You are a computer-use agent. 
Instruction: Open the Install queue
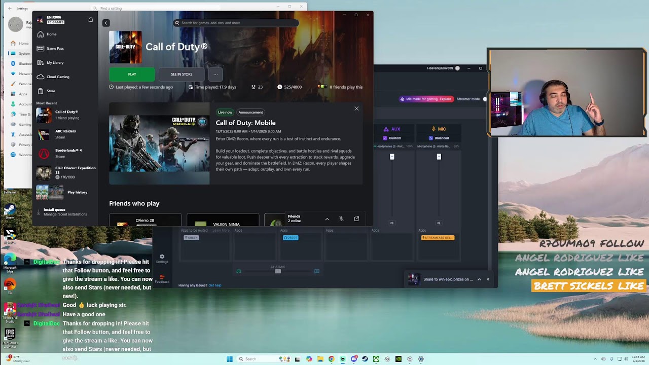tap(65, 212)
